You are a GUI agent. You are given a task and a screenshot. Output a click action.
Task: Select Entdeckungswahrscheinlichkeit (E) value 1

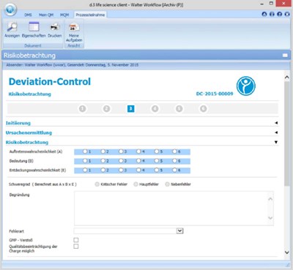85,170
